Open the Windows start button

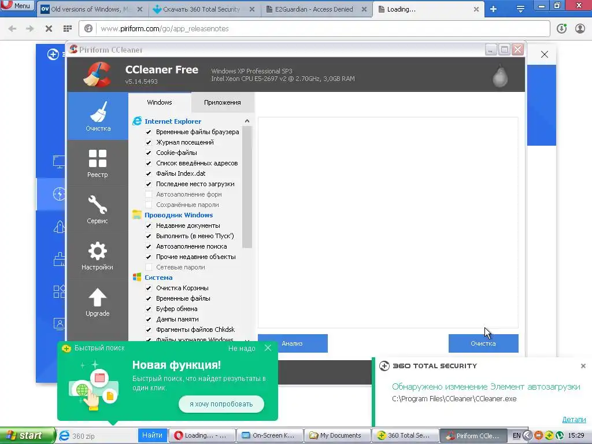tap(27, 435)
